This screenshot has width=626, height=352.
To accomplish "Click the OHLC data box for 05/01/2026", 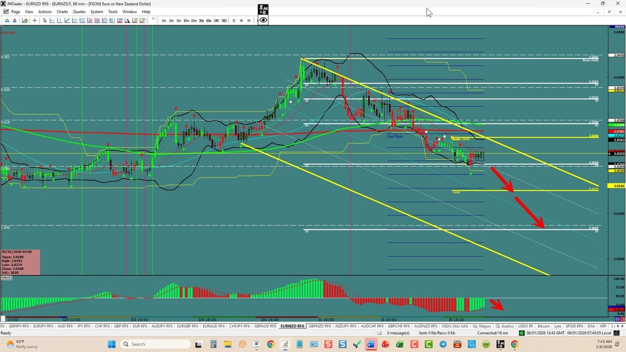I will (20, 262).
